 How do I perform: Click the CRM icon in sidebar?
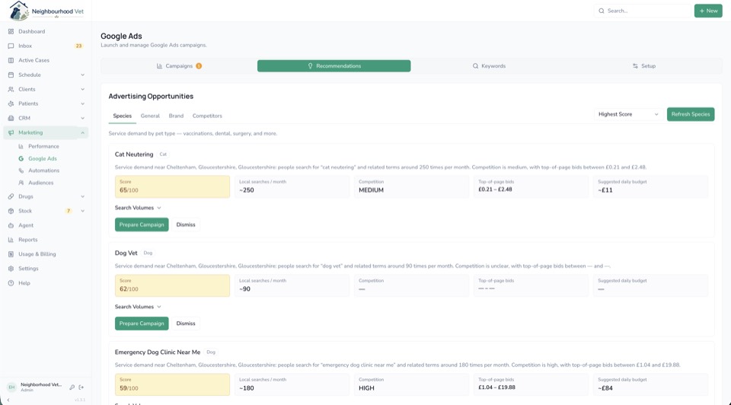(x=11, y=118)
